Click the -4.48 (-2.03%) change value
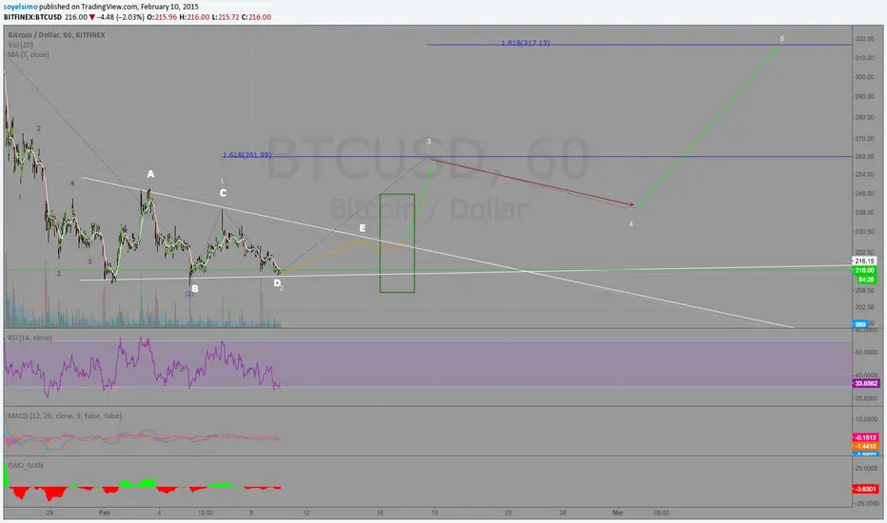The image size is (887, 523). coord(121,17)
